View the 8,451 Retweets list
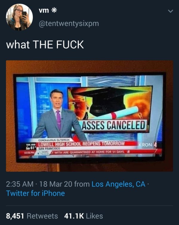 32,216
